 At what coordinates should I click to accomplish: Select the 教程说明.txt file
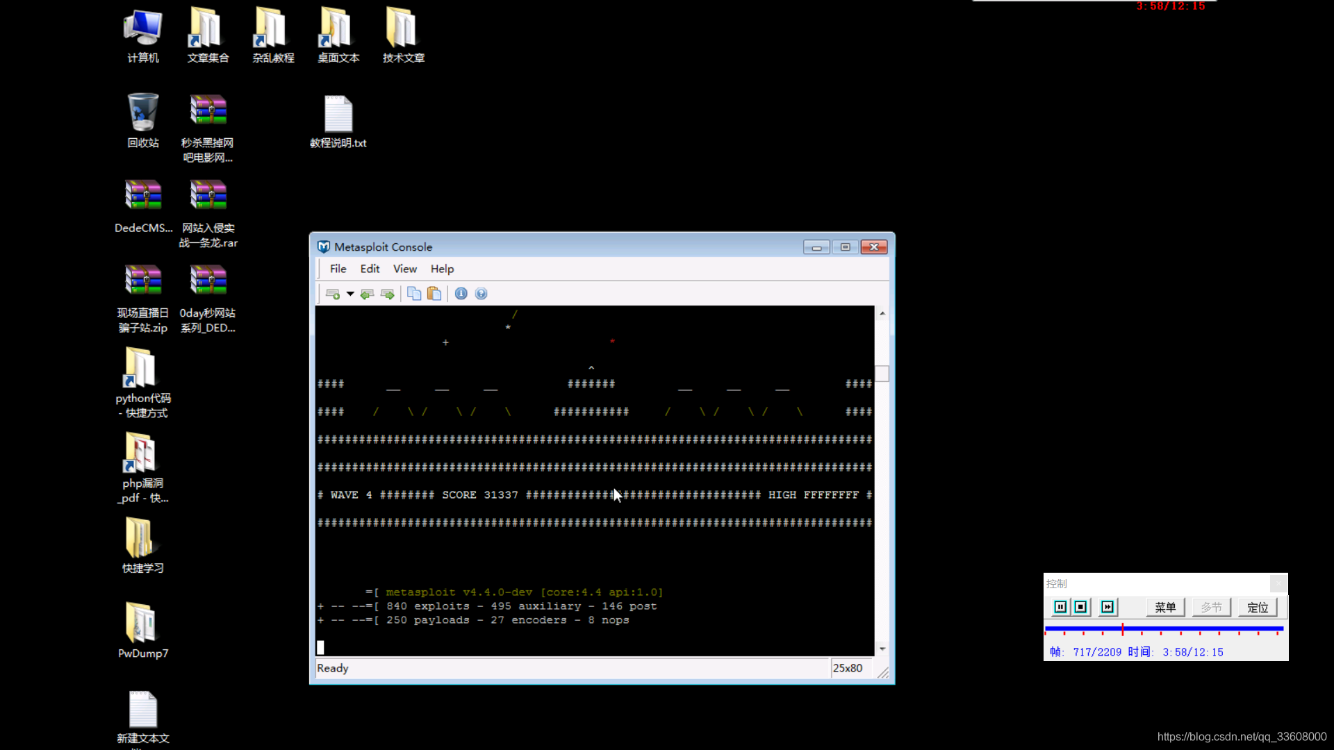tap(338, 121)
